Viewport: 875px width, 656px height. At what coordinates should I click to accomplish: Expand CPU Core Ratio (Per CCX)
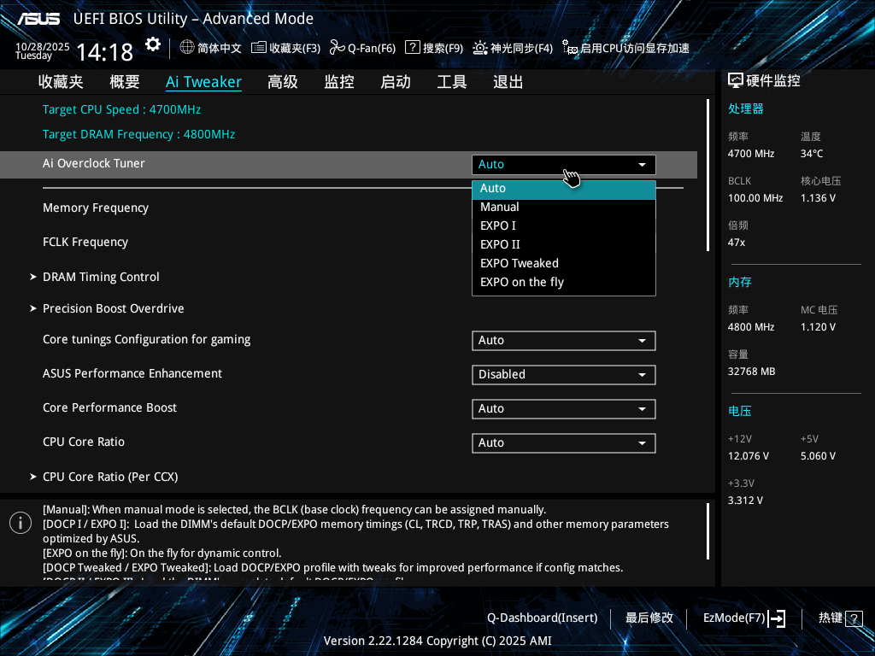click(x=110, y=477)
